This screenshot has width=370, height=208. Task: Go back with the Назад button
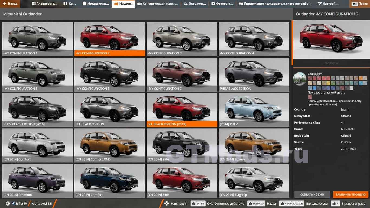coord(10,4)
